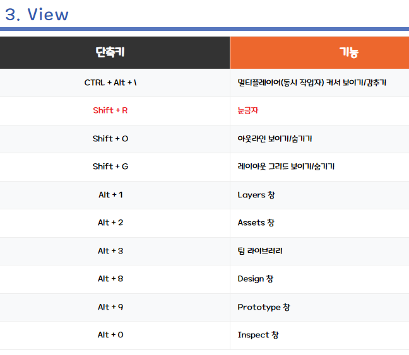Click the 아웃라인 보이기/숨기기 description
Viewport: 409px width, 355px height.
pos(275,138)
